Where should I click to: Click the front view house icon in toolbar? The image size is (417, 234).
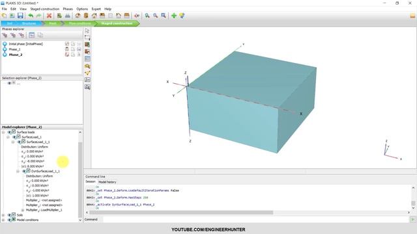click(x=94, y=16)
